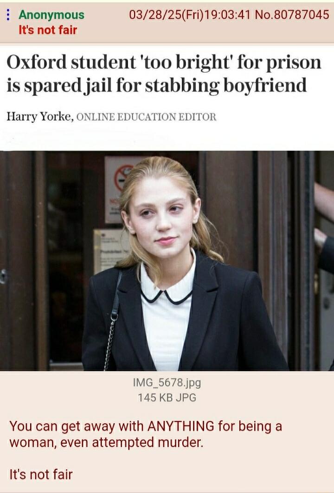This screenshot has height=493, width=334.
Task: Click the post timestamp 03/28/25(Fri)19:03:41
Action: pyautogui.click(x=190, y=14)
